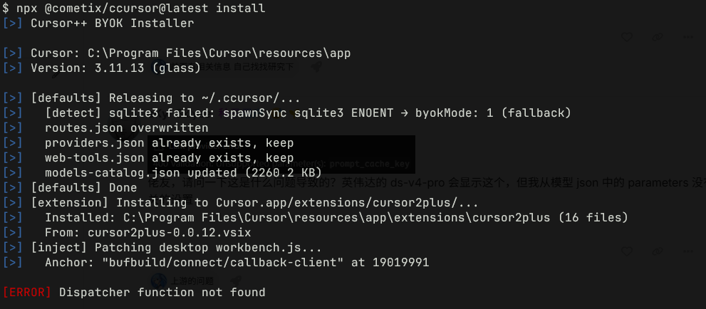Click rocket icon beside 自己找找研究下 reply

[x=316, y=68]
